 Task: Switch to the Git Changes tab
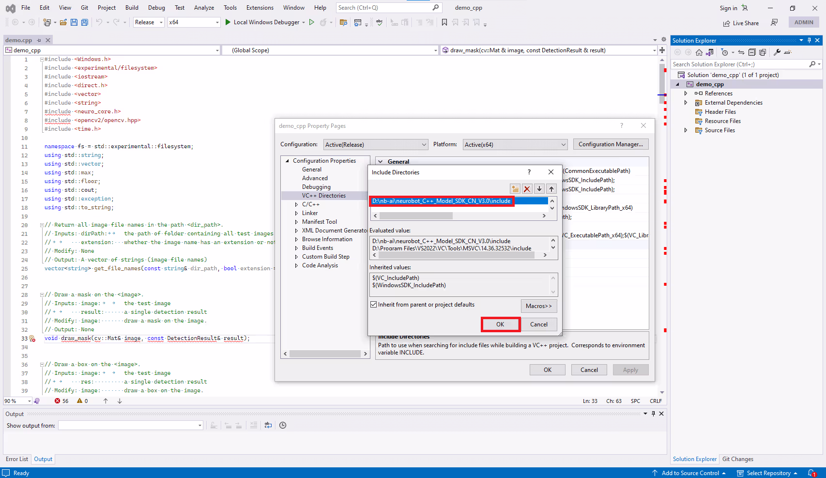(x=737, y=459)
